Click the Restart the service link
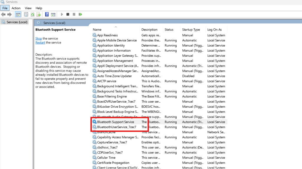 40,42
